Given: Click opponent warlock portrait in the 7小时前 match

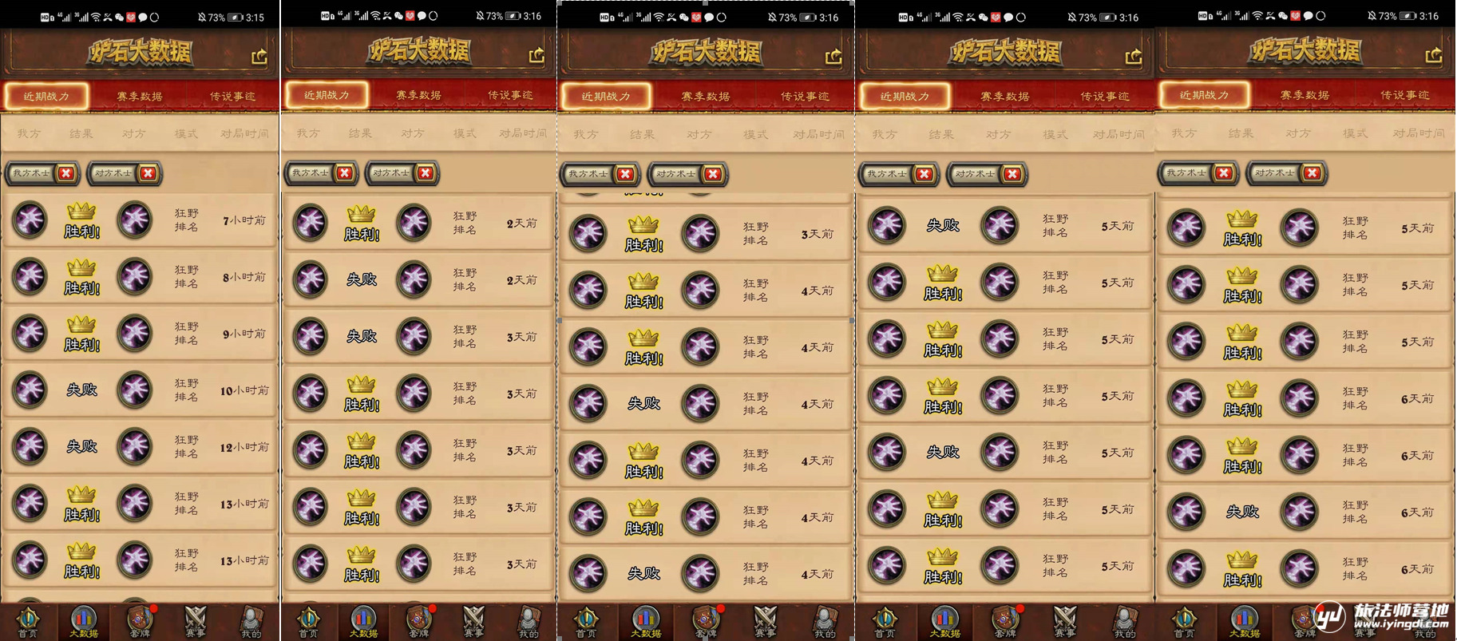Looking at the screenshot, I should coord(134,220).
